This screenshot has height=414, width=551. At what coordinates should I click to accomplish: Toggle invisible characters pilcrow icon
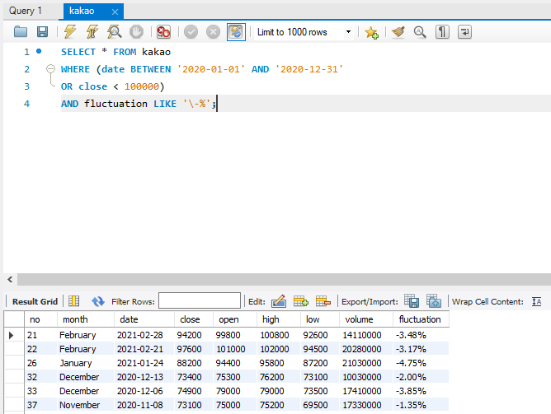click(442, 32)
